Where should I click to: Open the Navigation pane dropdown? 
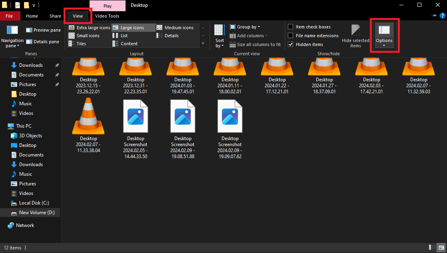coord(12,36)
